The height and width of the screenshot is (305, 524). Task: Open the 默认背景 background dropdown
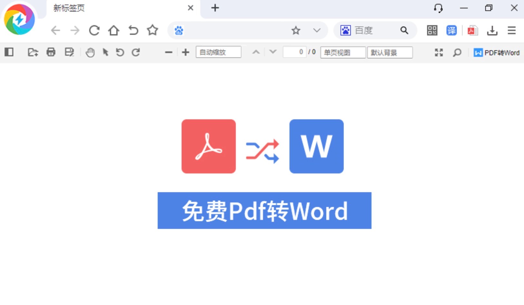click(x=390, y=52)
